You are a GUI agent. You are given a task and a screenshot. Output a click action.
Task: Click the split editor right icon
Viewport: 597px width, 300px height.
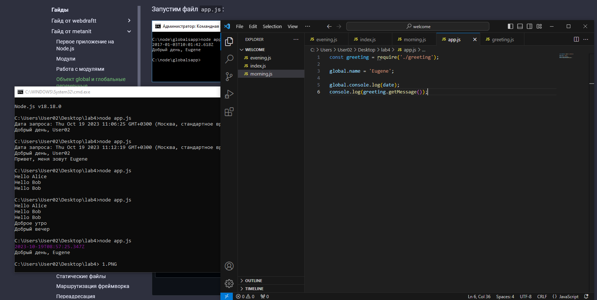pos(576,39)
